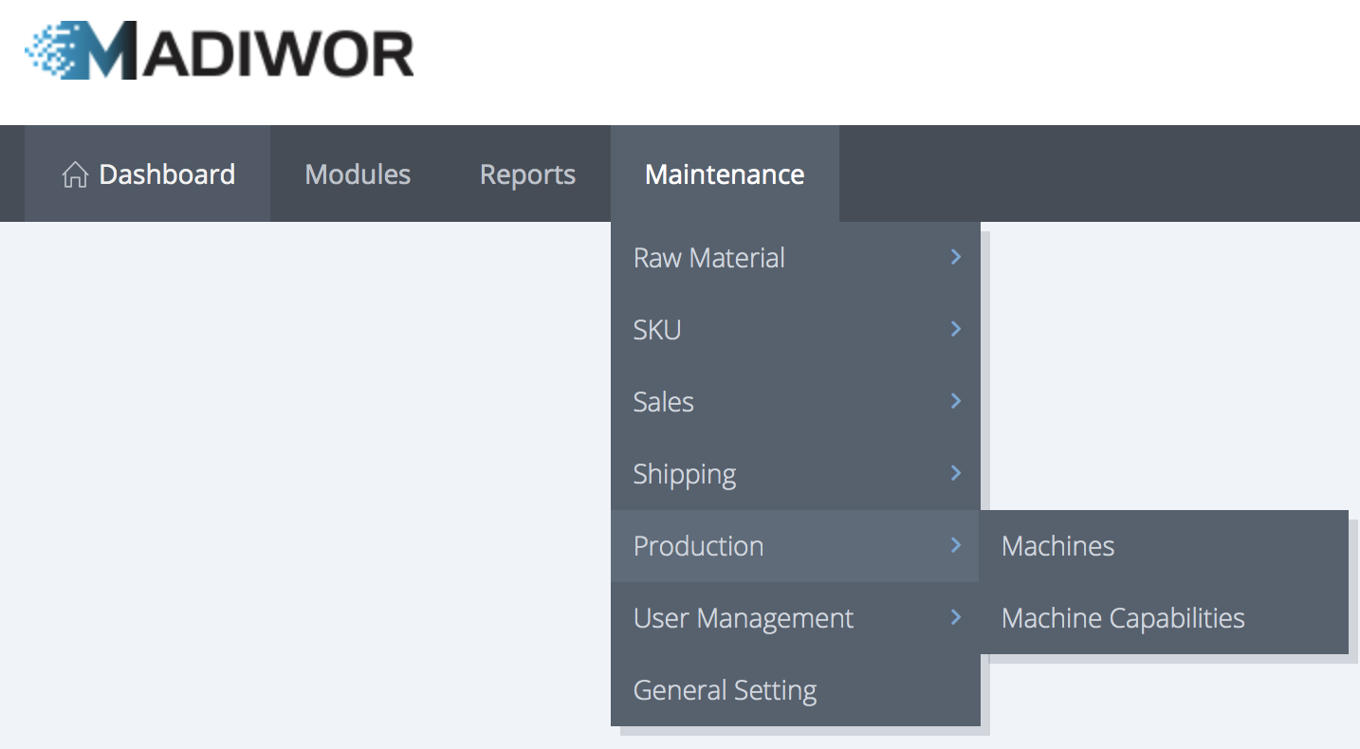Click the Madiwor logo
The height and width of the screenshot is (749, 1360).
click(220, 51)
